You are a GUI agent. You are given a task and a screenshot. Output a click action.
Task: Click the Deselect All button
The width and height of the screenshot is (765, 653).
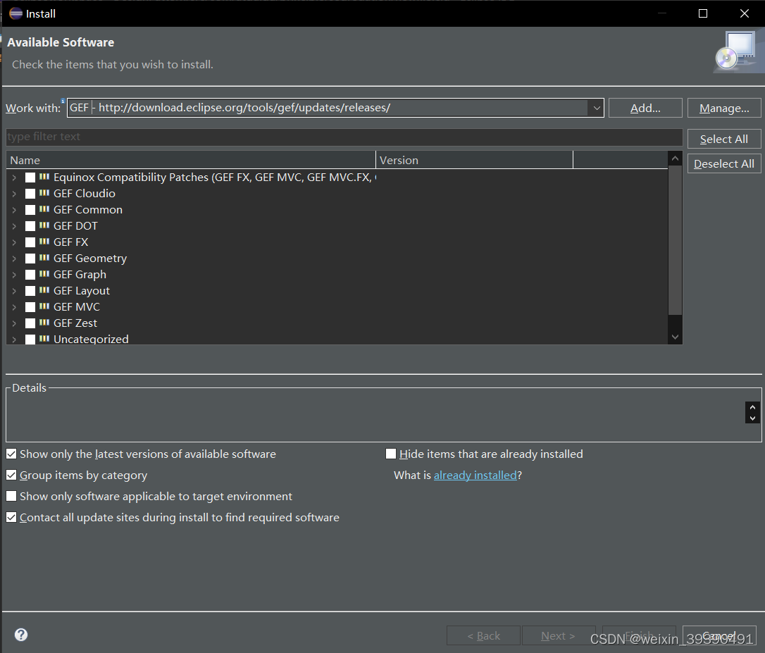[x=724, y=163]
